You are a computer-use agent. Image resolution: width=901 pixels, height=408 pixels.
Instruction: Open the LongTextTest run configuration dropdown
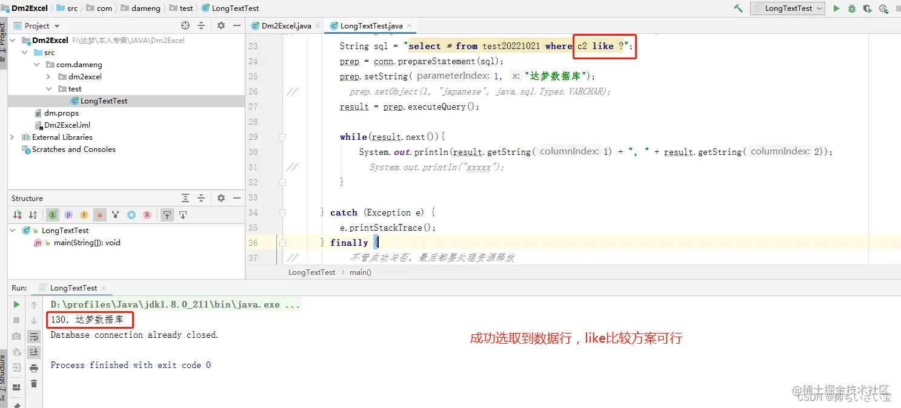[787, 8]
